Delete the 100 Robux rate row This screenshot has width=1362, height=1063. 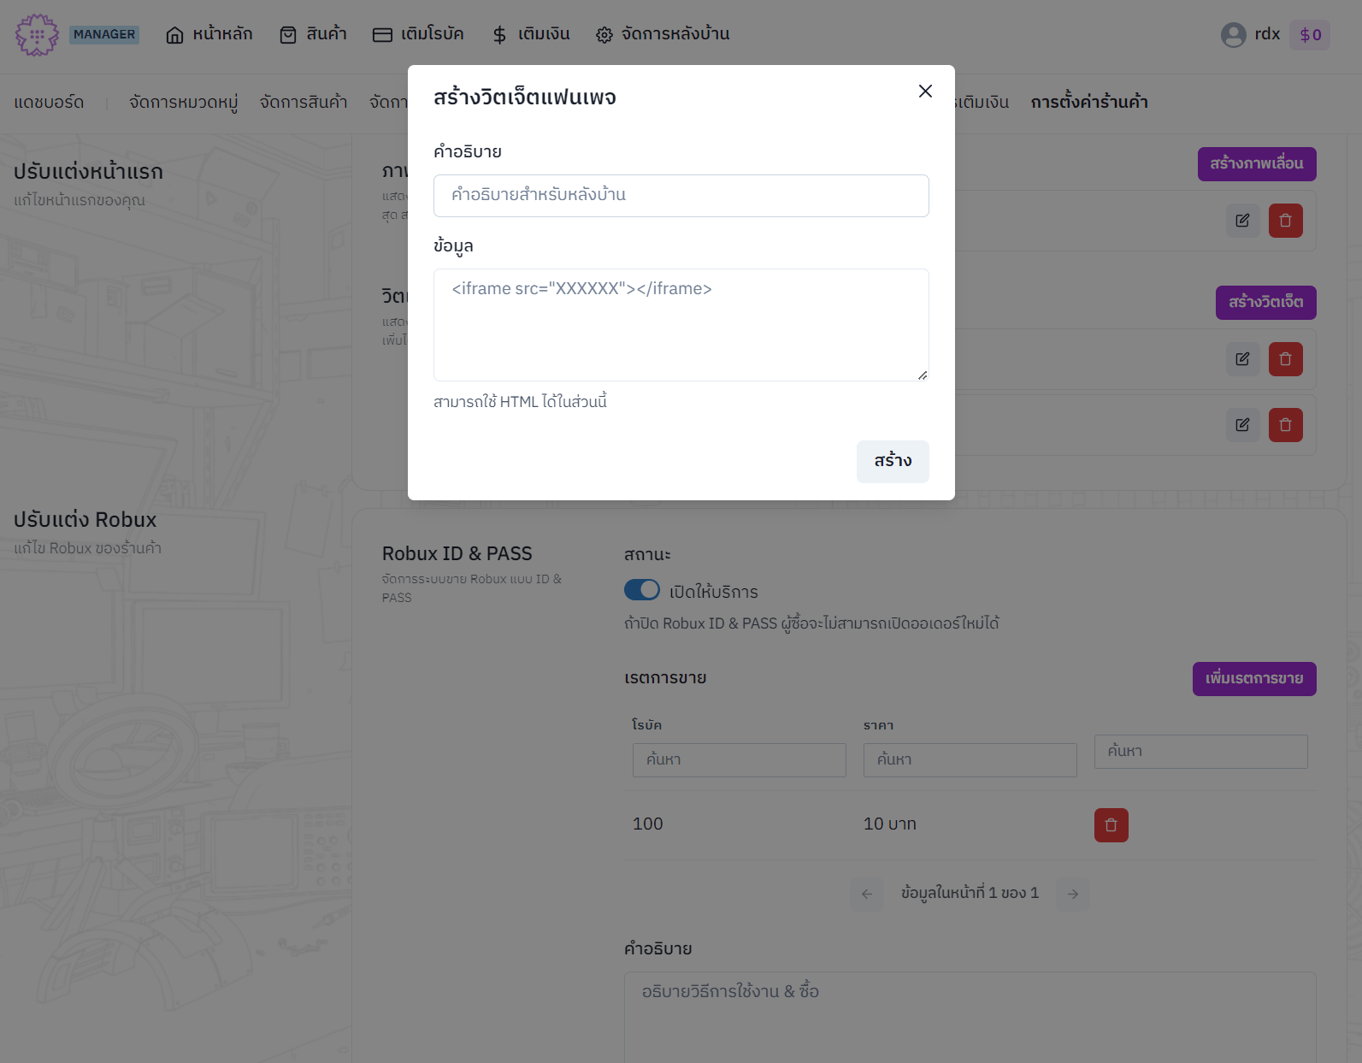click(1111, 825)
